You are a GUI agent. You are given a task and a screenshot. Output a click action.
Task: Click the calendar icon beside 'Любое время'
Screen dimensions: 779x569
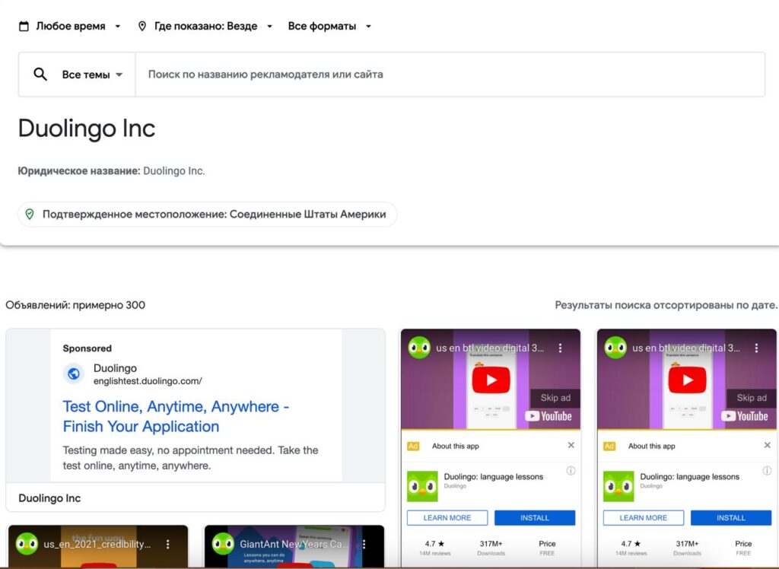pyautogui.click(x=24, y=27)
